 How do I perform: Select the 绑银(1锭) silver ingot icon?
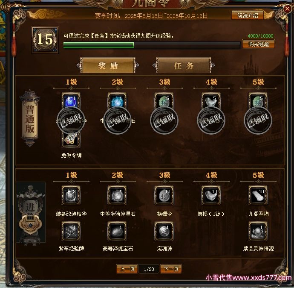211,195
